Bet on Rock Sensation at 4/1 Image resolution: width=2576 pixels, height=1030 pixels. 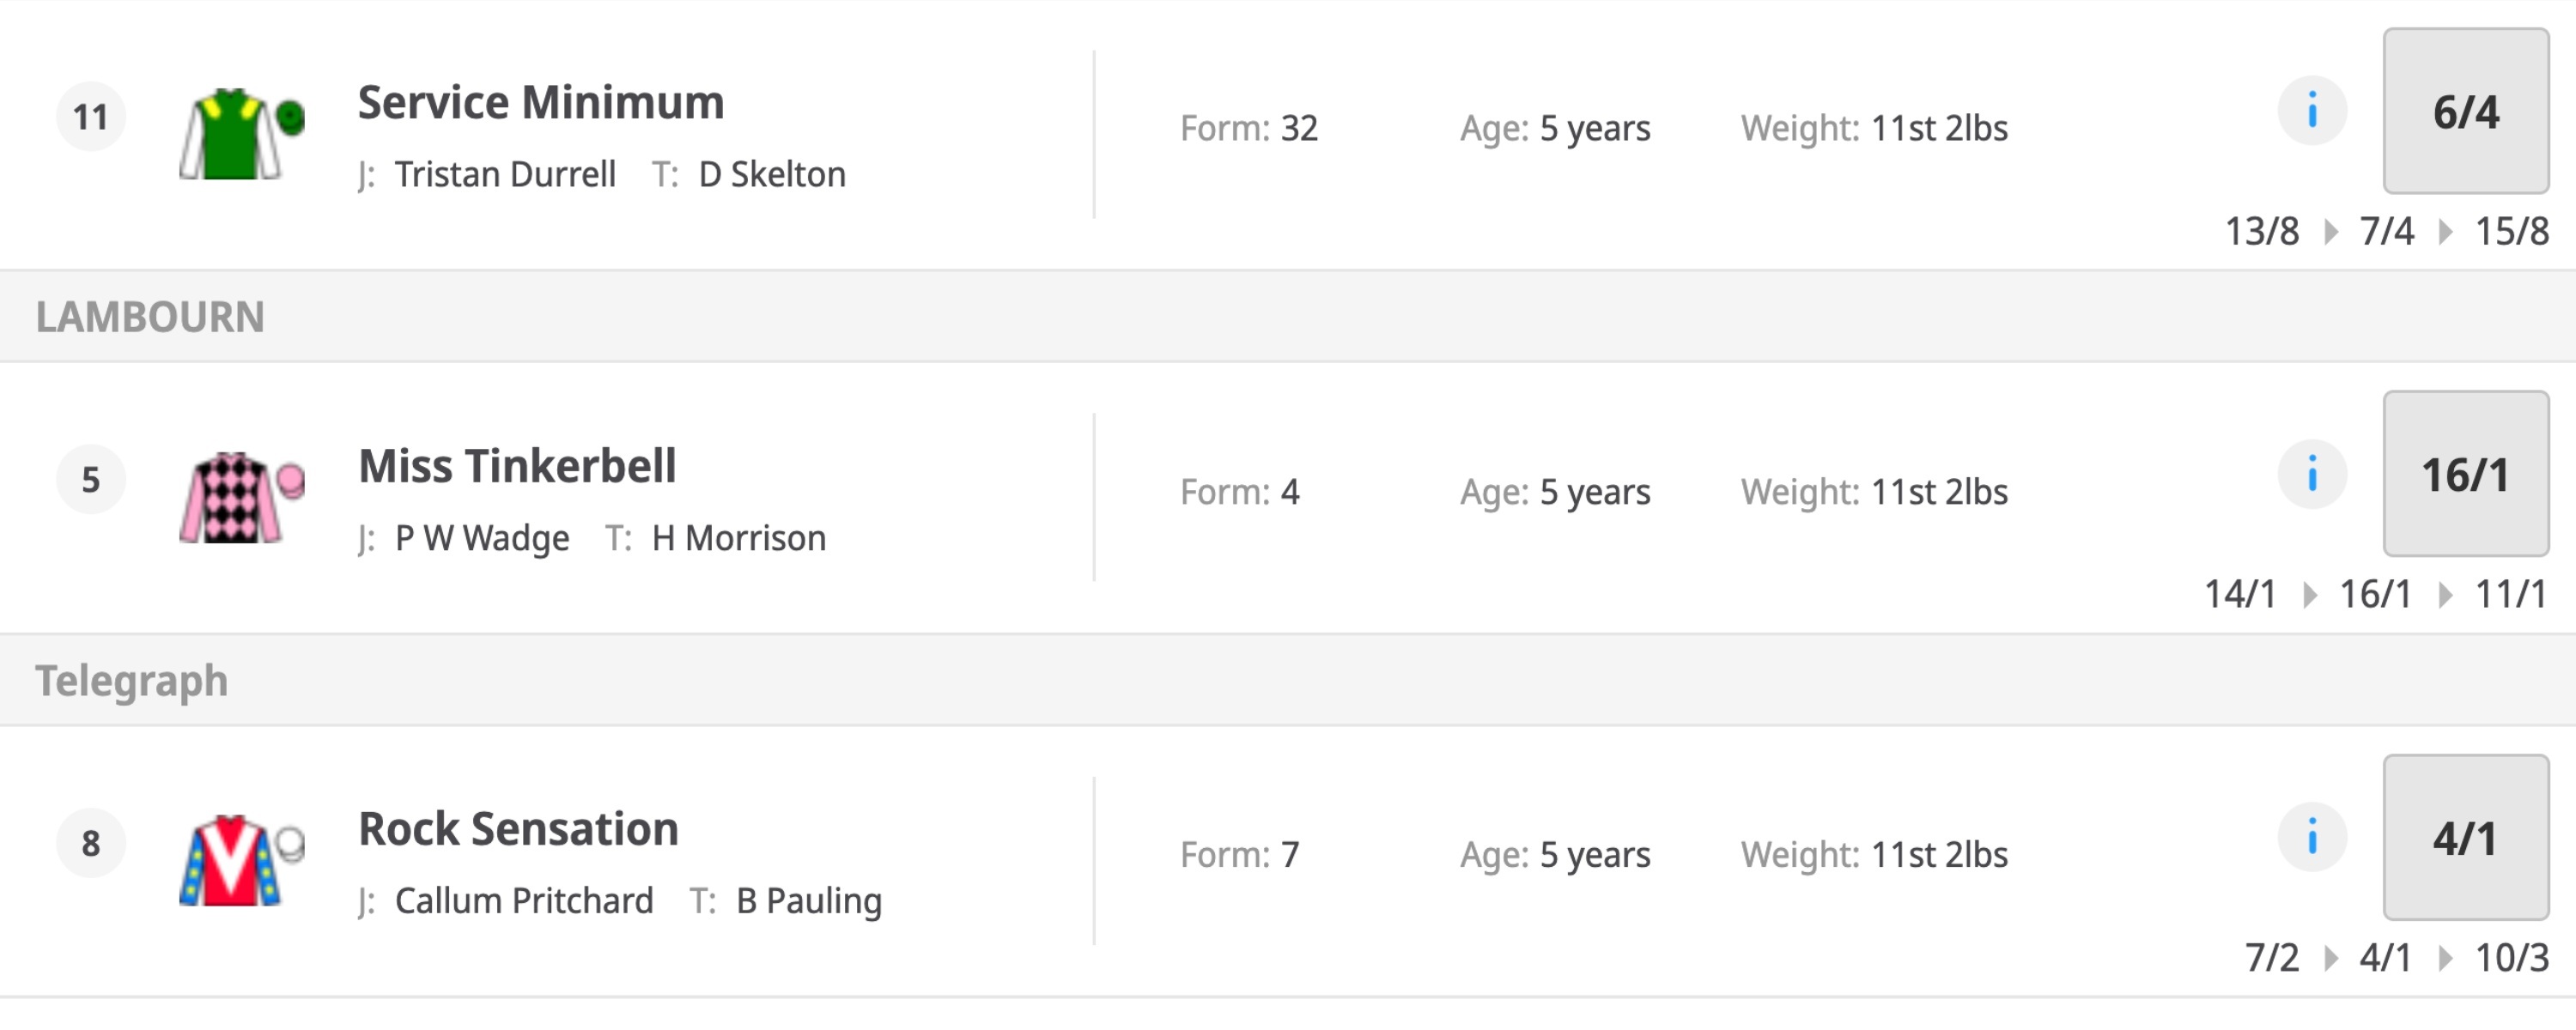2465,837
